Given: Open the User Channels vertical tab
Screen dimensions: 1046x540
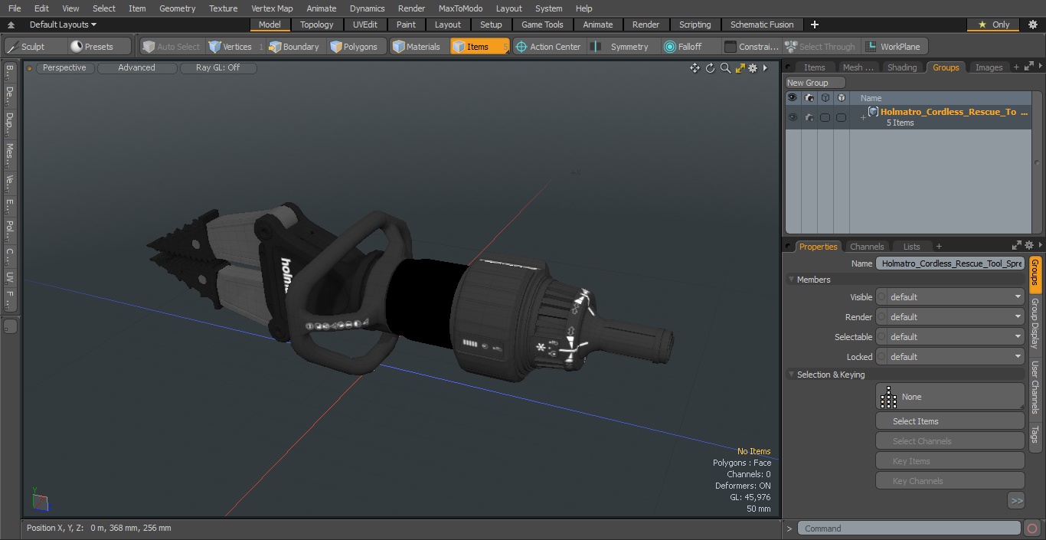Looking at the screenshot, I should click(1035, 388).
